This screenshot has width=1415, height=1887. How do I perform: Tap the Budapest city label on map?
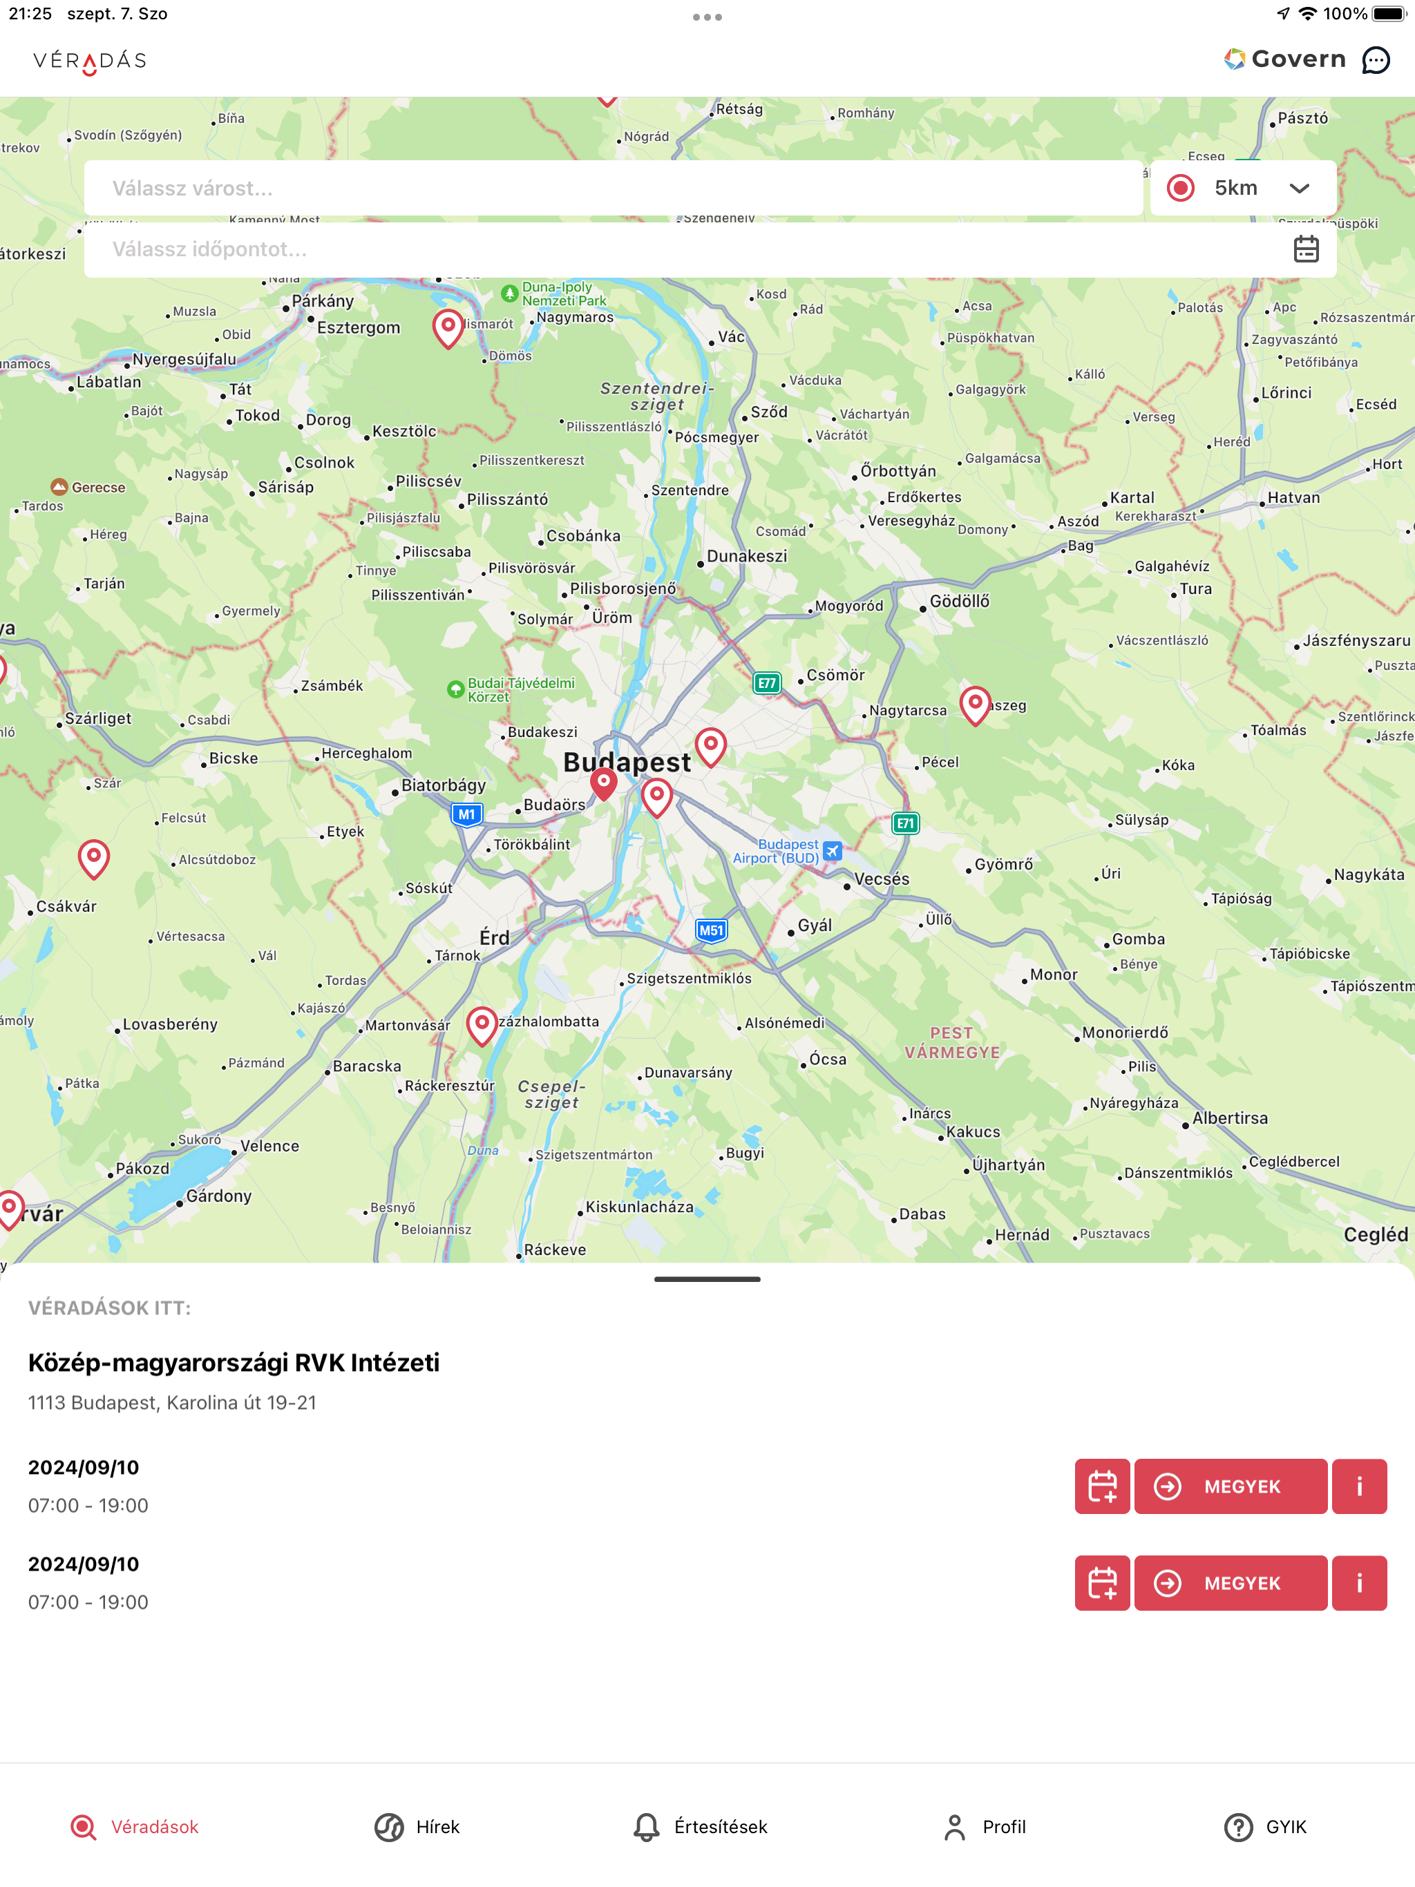(x=627, y=762)
